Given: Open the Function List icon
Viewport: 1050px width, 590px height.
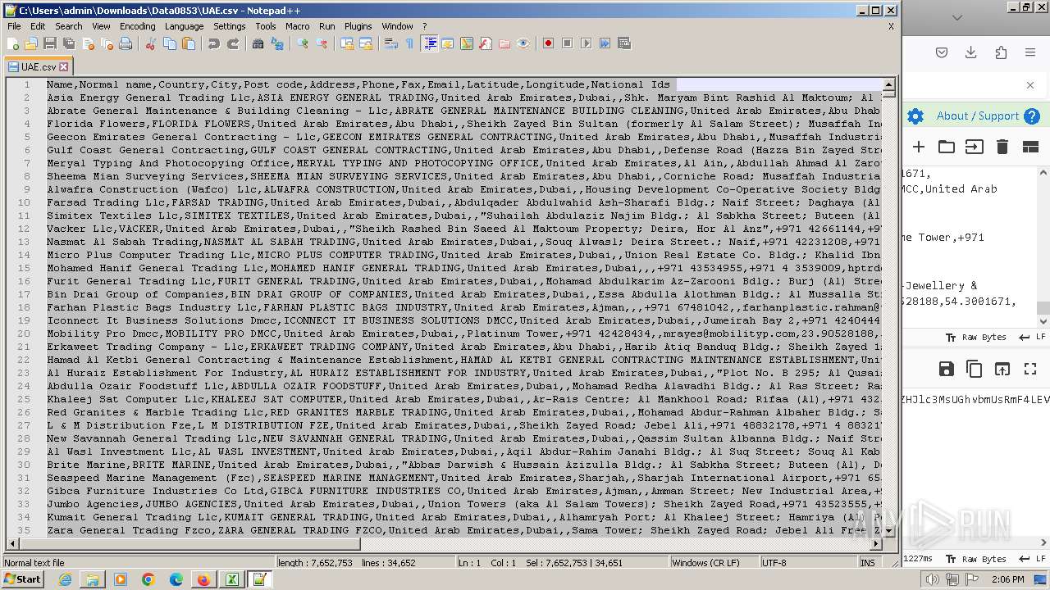Looking at the screenshot, I should tap(486, 43).
